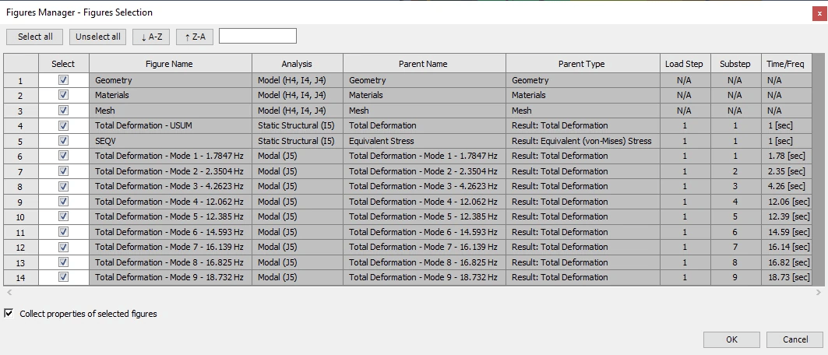Toggle checkbox for Mode 2 - 2.3504 Hz row
Image resolution: width=828 pixels, height=355 pixels.
click(63, 171)
